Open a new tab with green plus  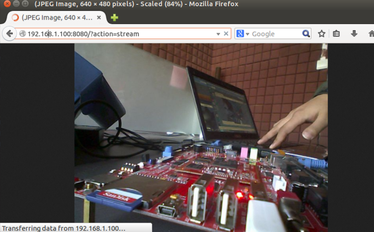point(114,18)
